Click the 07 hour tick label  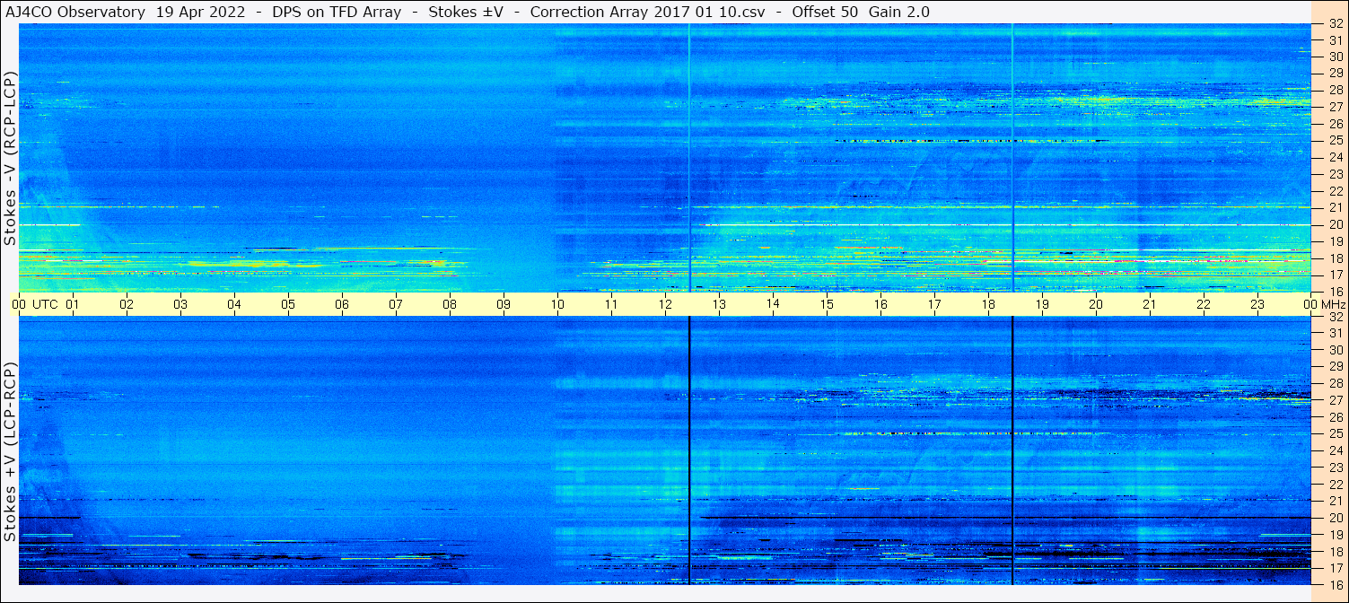tap(396, 304)
